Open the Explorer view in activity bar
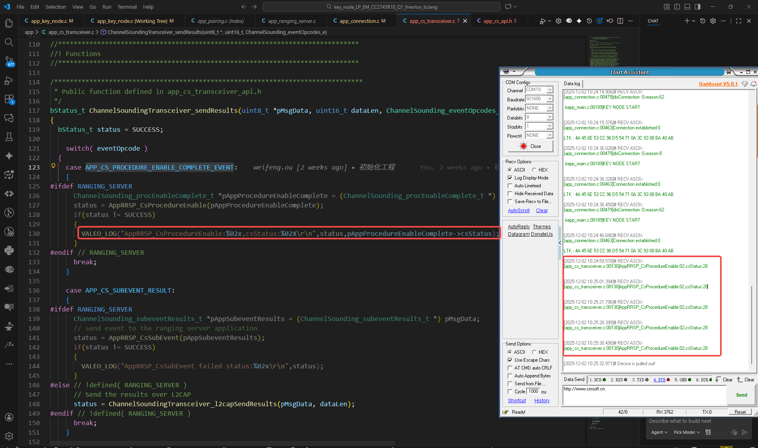 click(x=9, y=23)
